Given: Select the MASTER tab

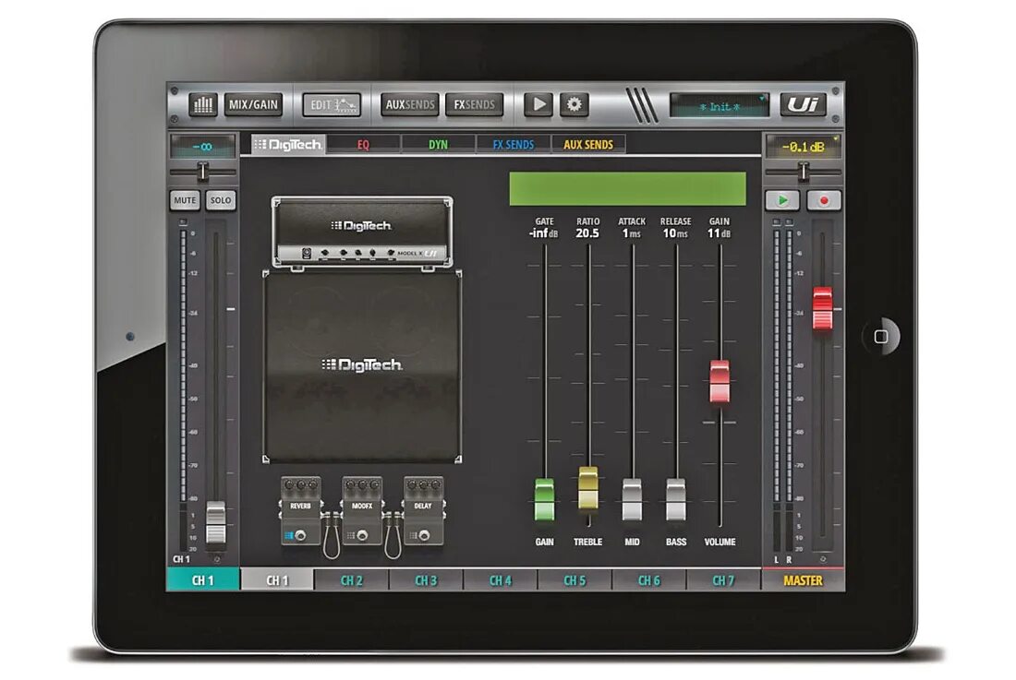Looking at the screenshot, I should coord(804,579).
